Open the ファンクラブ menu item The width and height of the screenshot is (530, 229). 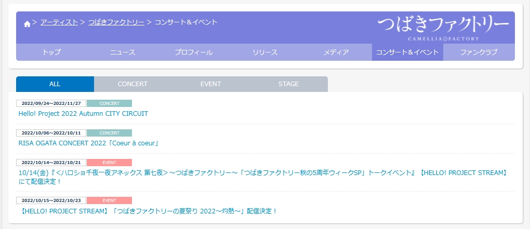pos(479,52)
